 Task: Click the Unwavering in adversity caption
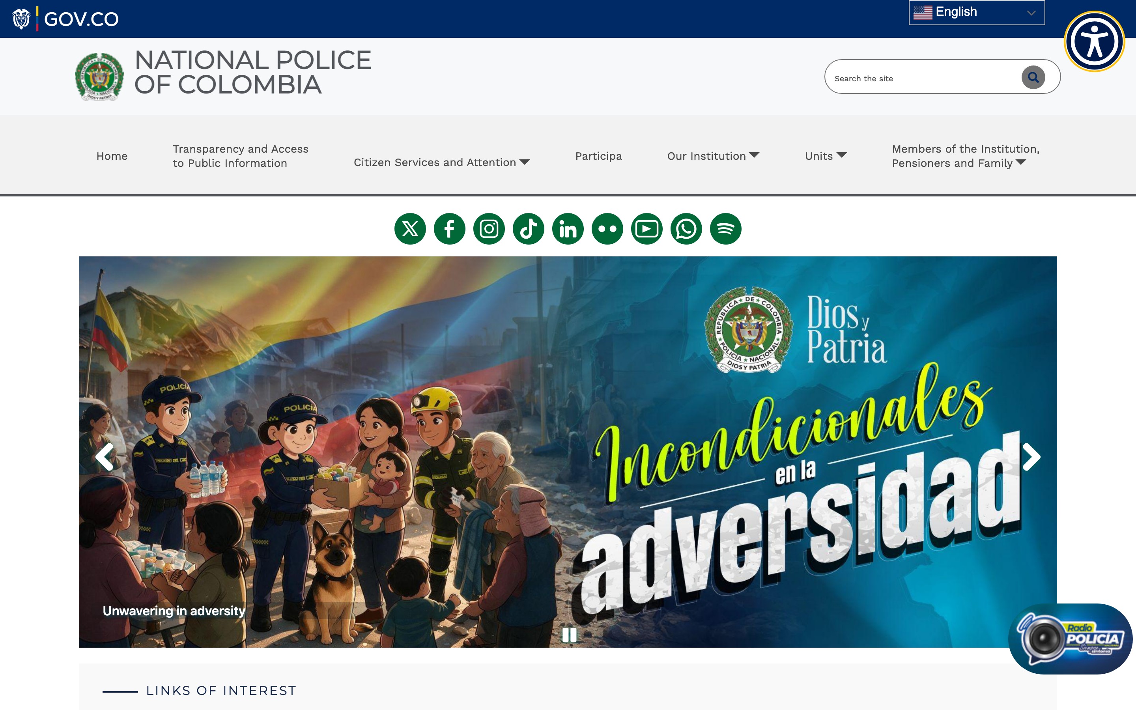tap(174, 611)
